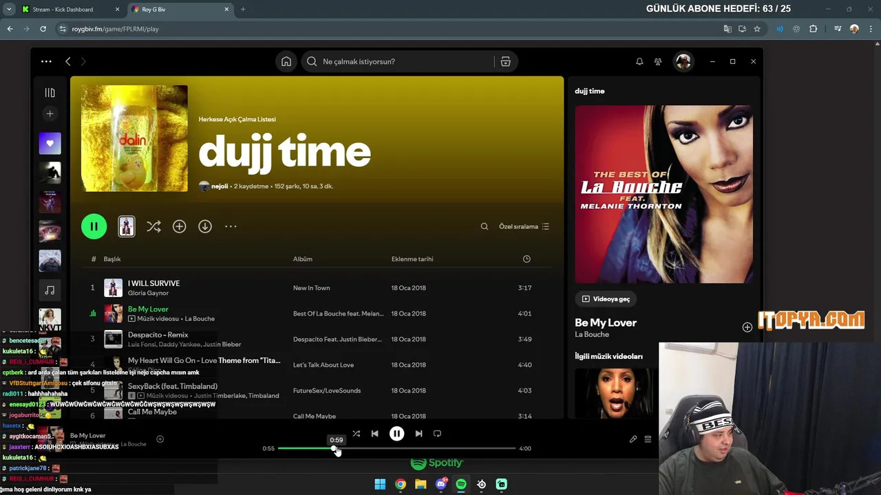Open the Liked Songs purple heart tile

coord(50,143)
